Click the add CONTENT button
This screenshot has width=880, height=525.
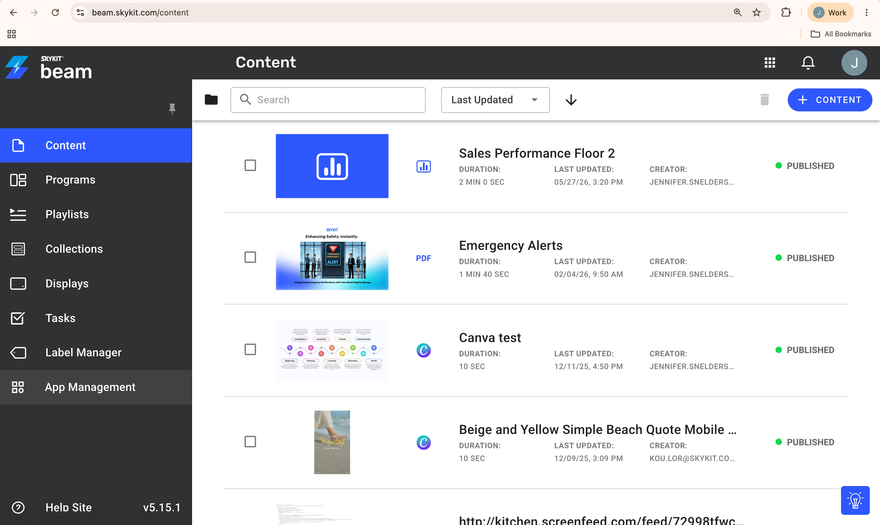(x=829, y=100)
